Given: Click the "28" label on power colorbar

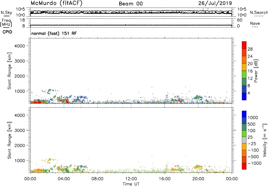Looking at the screenshot, I should 250,49.
